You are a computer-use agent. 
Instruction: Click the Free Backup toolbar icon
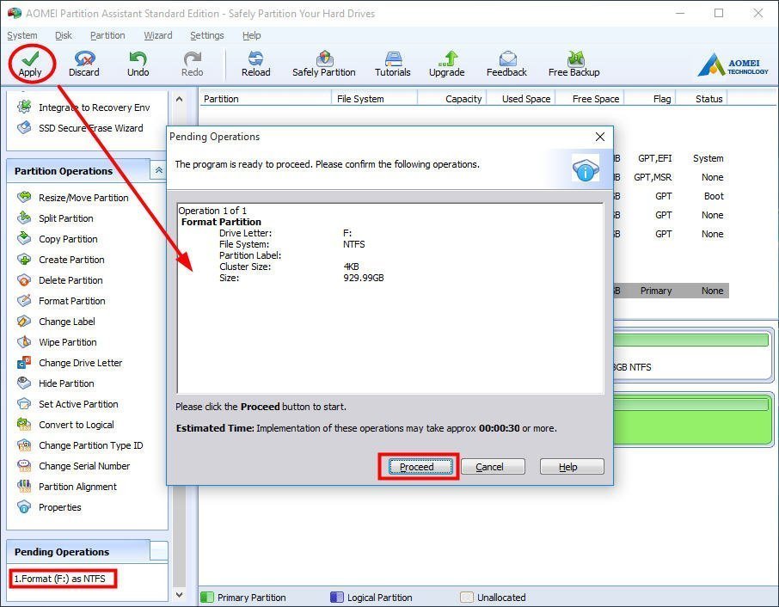coord(574,64)
